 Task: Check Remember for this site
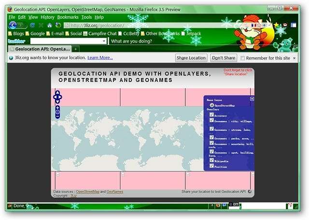coord(242,58)
